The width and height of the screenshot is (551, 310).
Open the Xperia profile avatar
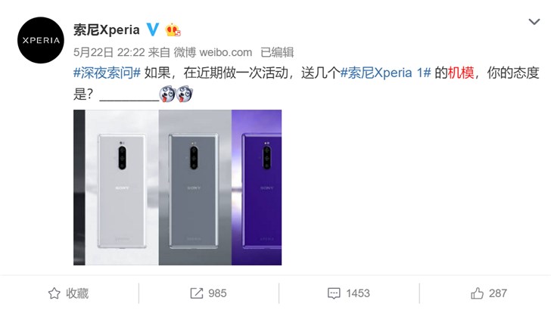click(x=41, y=40)
